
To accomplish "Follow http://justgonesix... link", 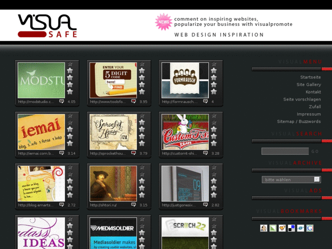I will point(179,205).
